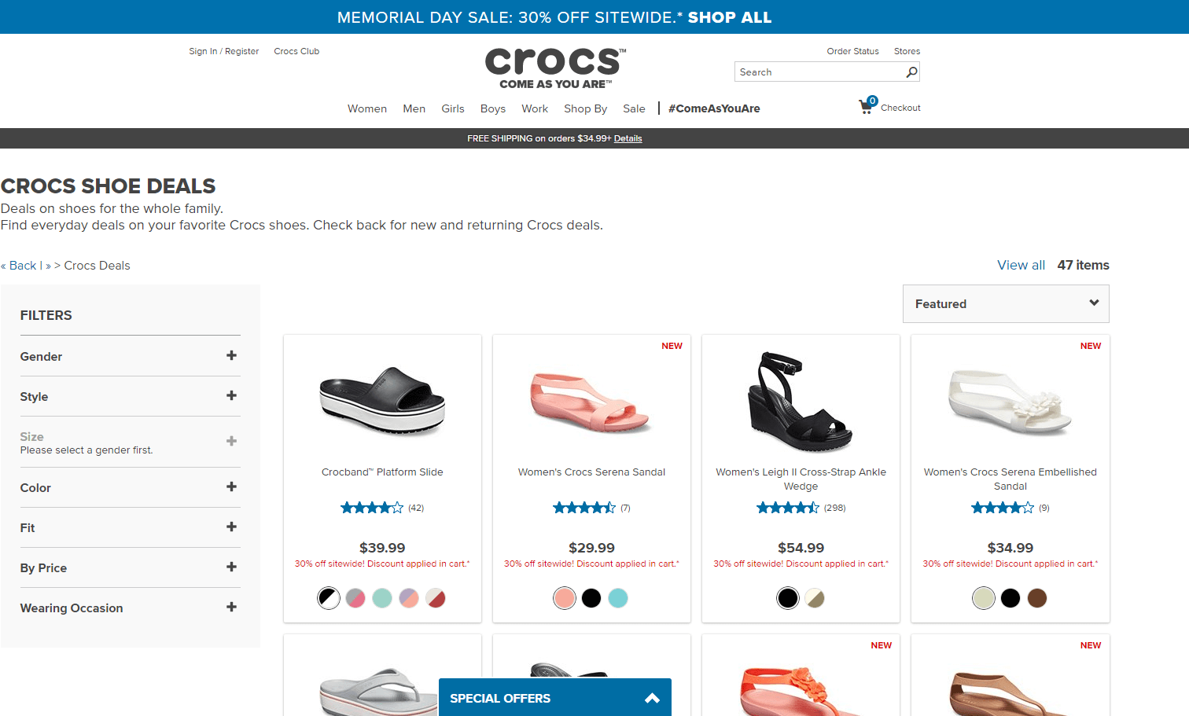Viewport: 1189px width, 716px height.
Task: Select black swatch for Serena Embellished Sandal
Action: click(x=1010, y=598)
